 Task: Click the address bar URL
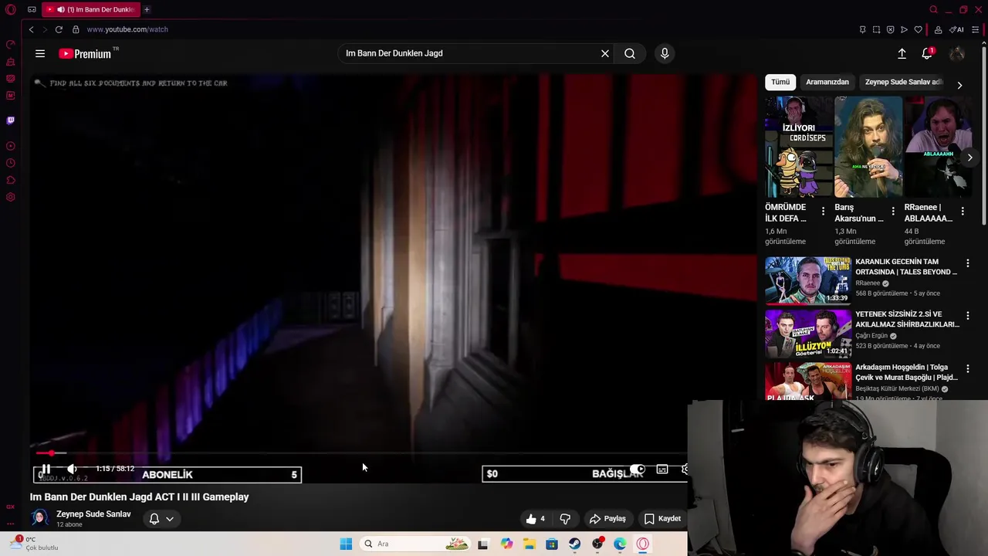pyautogui.click(x=127, y=29)
